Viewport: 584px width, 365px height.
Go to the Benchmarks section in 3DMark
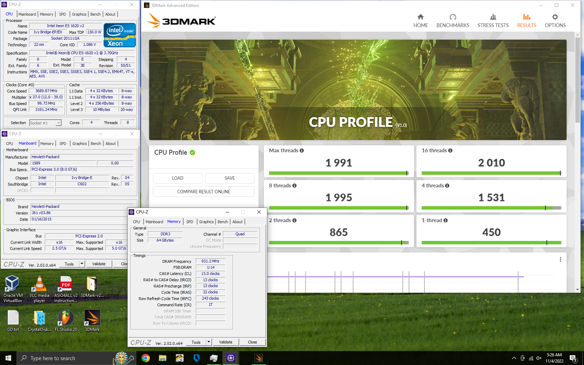pos(453,21)
